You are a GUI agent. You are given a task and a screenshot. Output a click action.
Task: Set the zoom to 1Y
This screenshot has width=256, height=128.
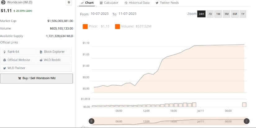[x=243, y=14]
